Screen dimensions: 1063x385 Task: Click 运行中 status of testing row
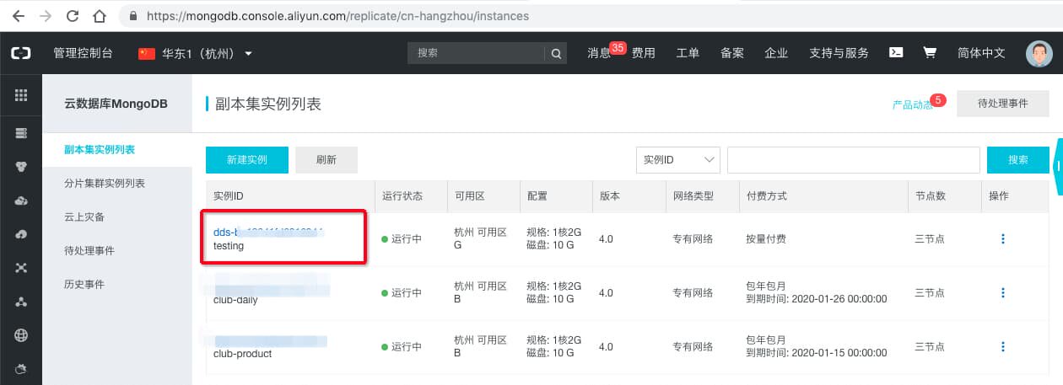(402, 239)
